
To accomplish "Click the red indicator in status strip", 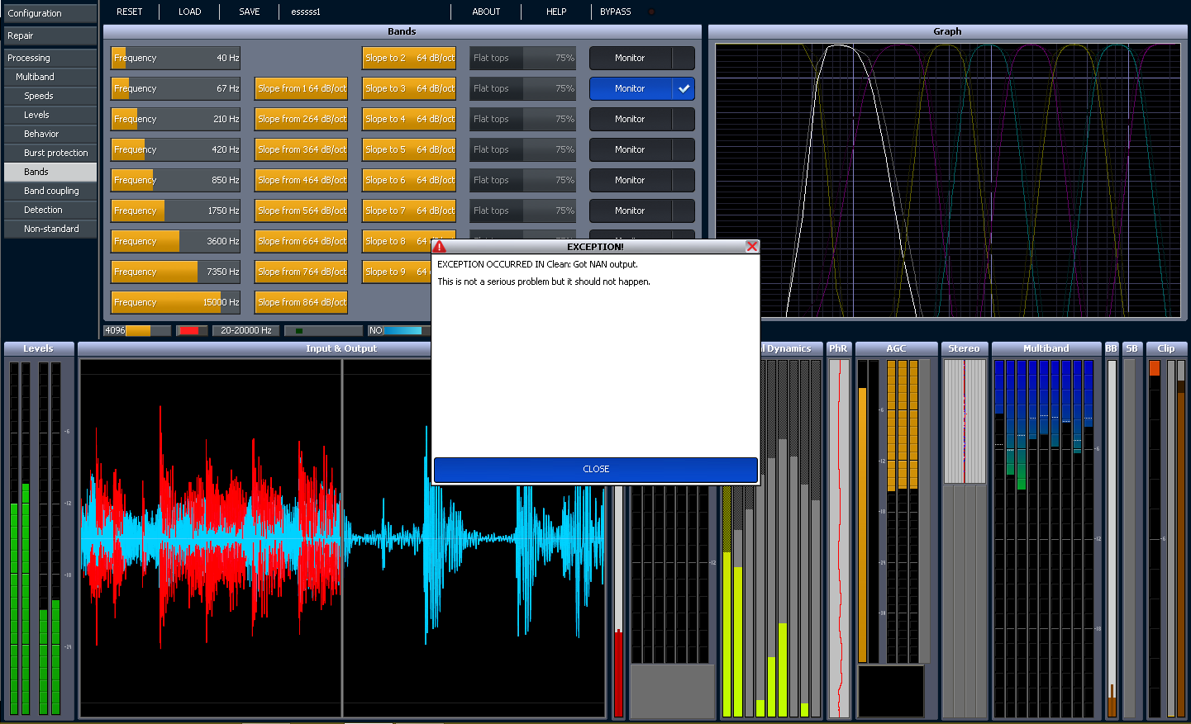I will click(192, 330).
